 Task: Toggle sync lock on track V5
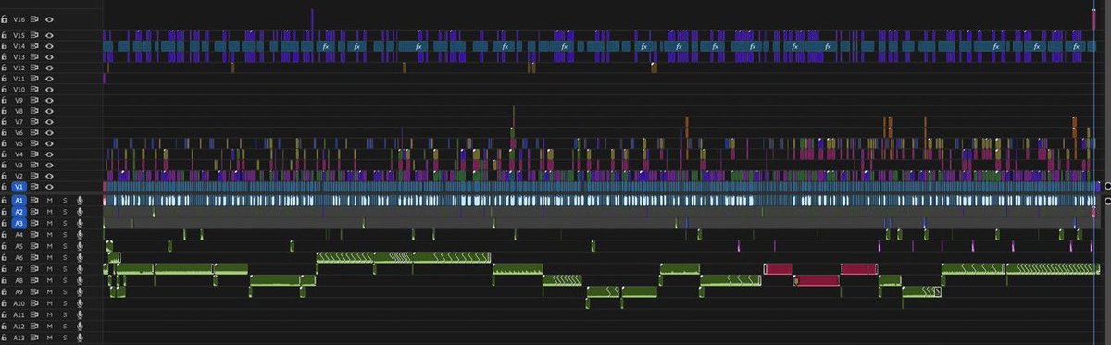(x=34, y=143)
